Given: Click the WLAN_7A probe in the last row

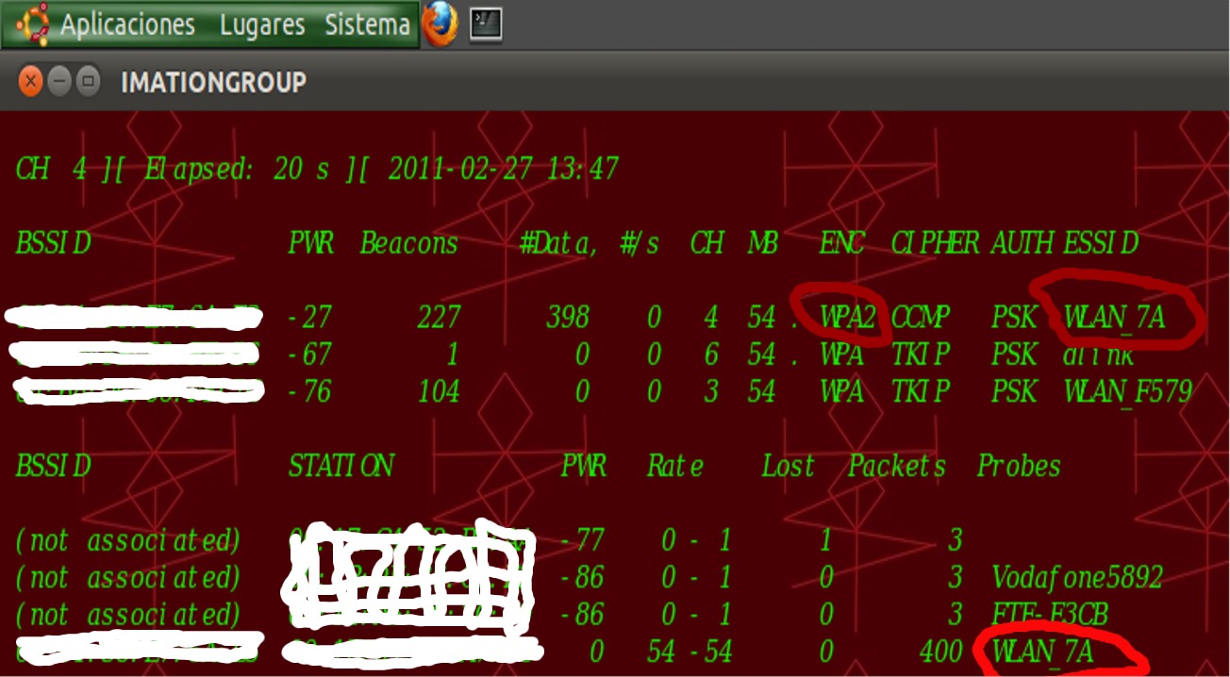Looking at the screenshot, I should [1042, 652].
